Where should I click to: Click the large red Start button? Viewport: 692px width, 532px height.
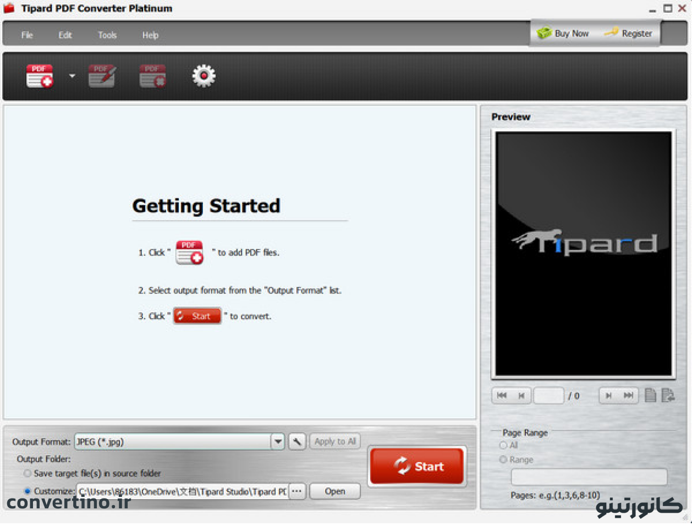point(418,466)
